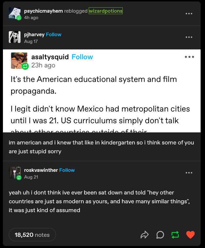Follow pjharvey

click(54, 34)
